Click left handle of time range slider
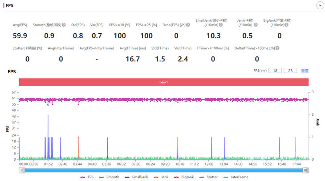 click(x=22, y=170)
